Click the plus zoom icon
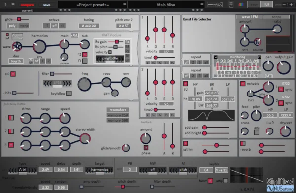The image size is (296, 193). click(291, 5)
